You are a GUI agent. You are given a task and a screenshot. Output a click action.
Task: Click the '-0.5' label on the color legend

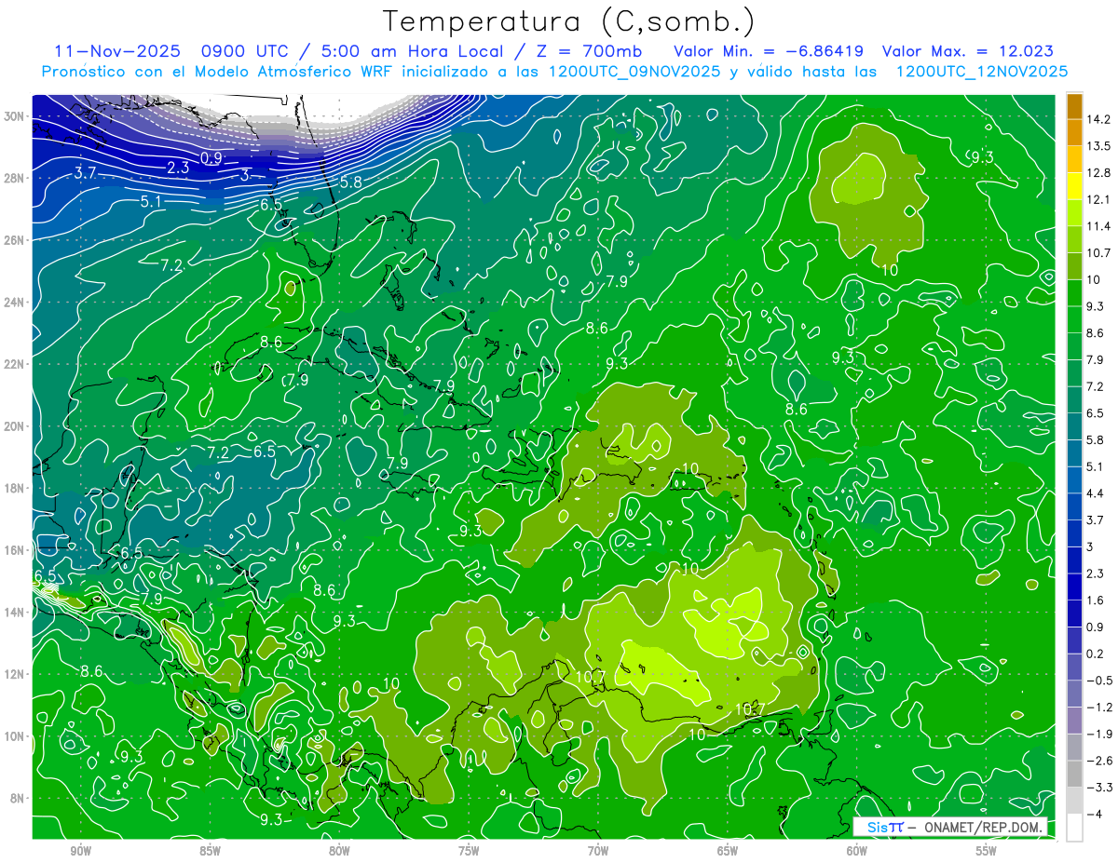[1099, 681]
